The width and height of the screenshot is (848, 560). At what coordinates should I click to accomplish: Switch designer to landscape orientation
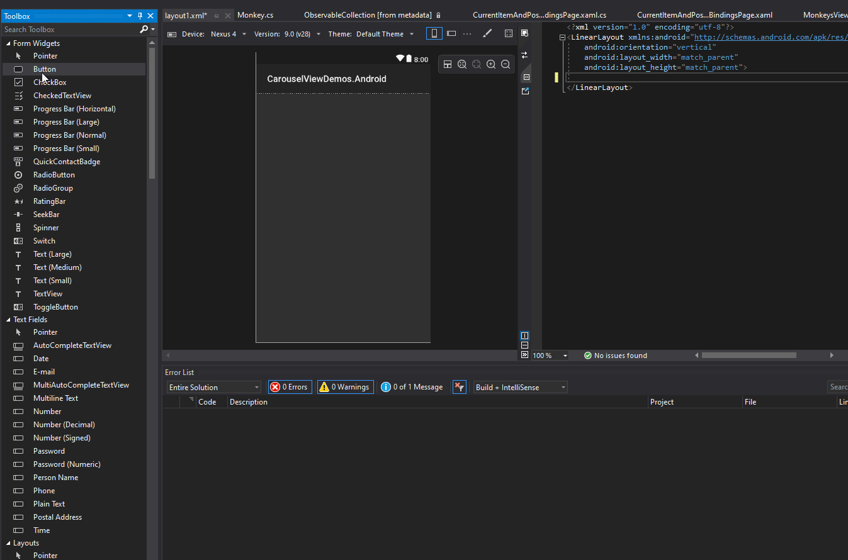(451, 34)
